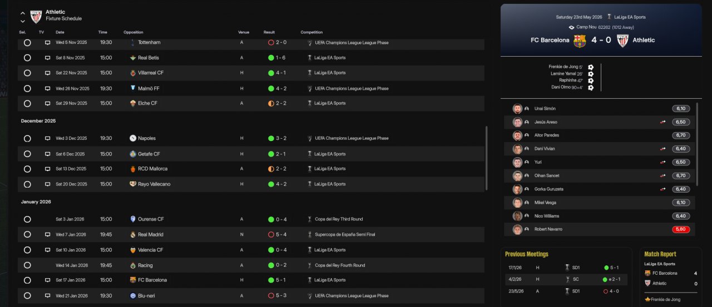Click the down chevron beside the Athletic crest
Image resolution: width=712 pixels, height=307 pixels.
(x=23, y=21)
